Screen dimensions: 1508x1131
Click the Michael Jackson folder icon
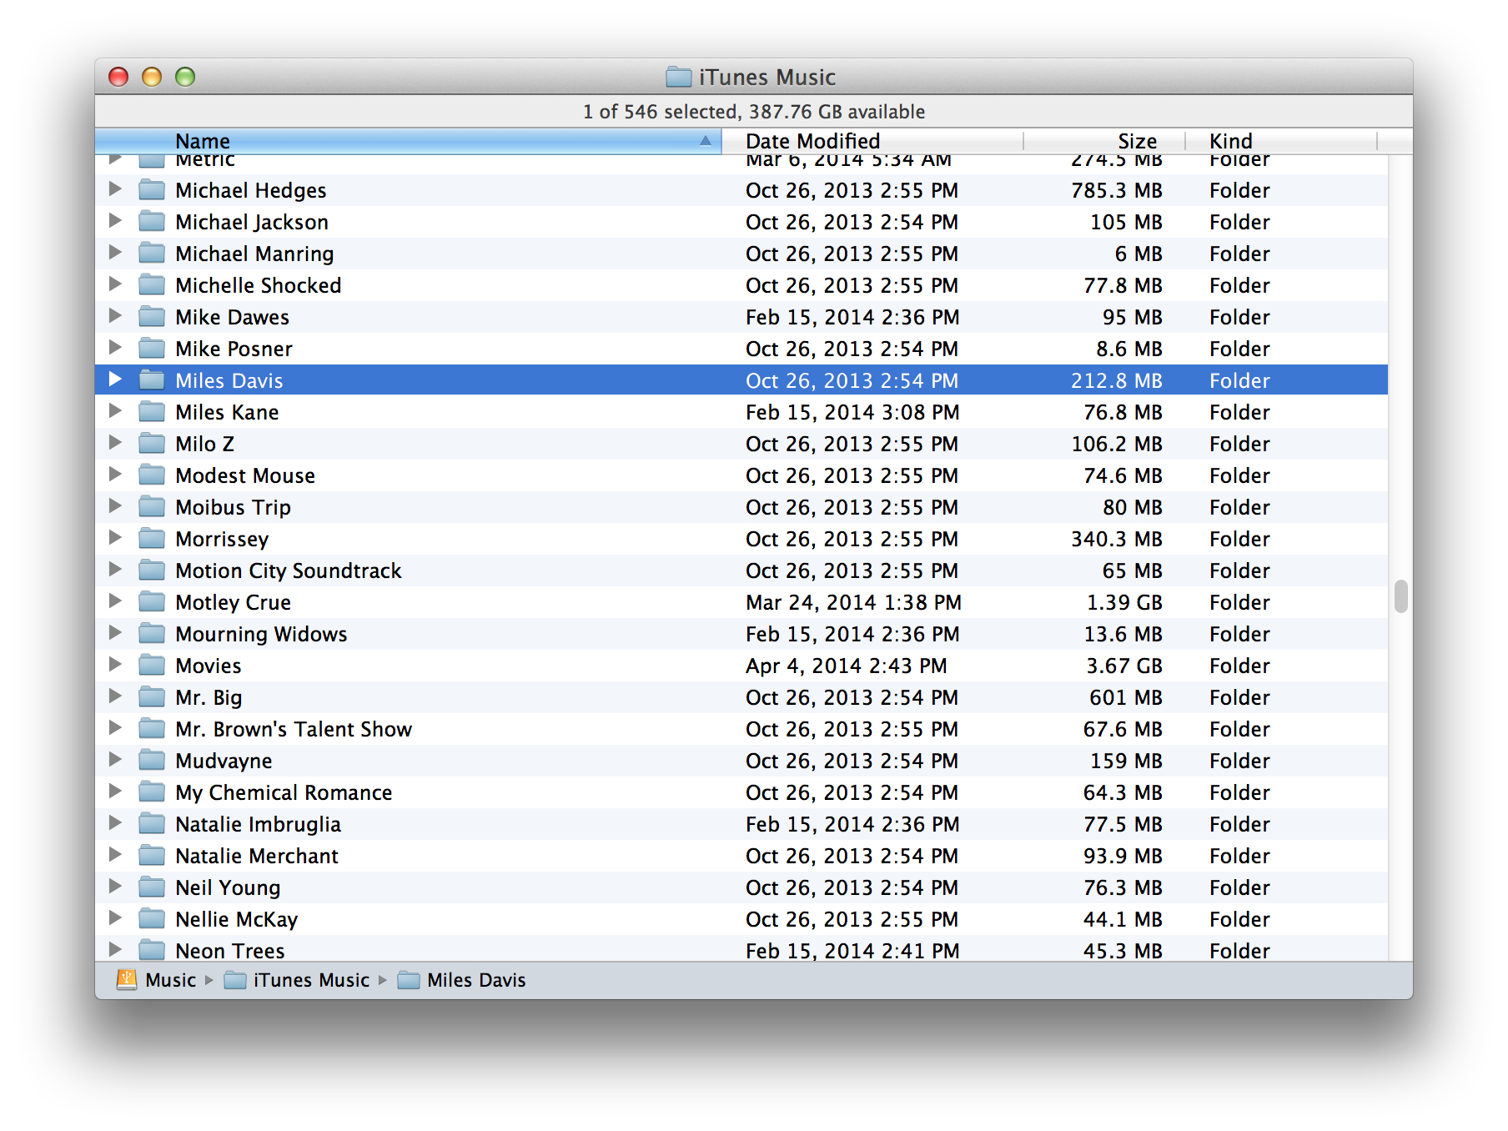pos(152,221)
